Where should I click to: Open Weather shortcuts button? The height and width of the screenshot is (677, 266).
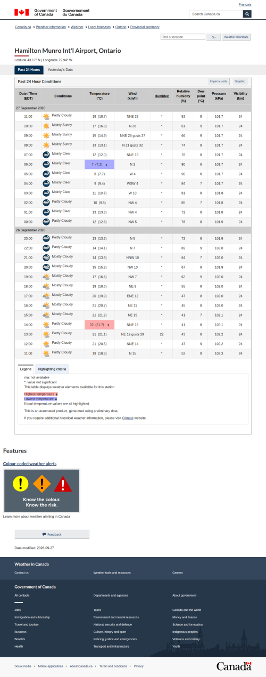pyautogui.click(x=236, y=37)
